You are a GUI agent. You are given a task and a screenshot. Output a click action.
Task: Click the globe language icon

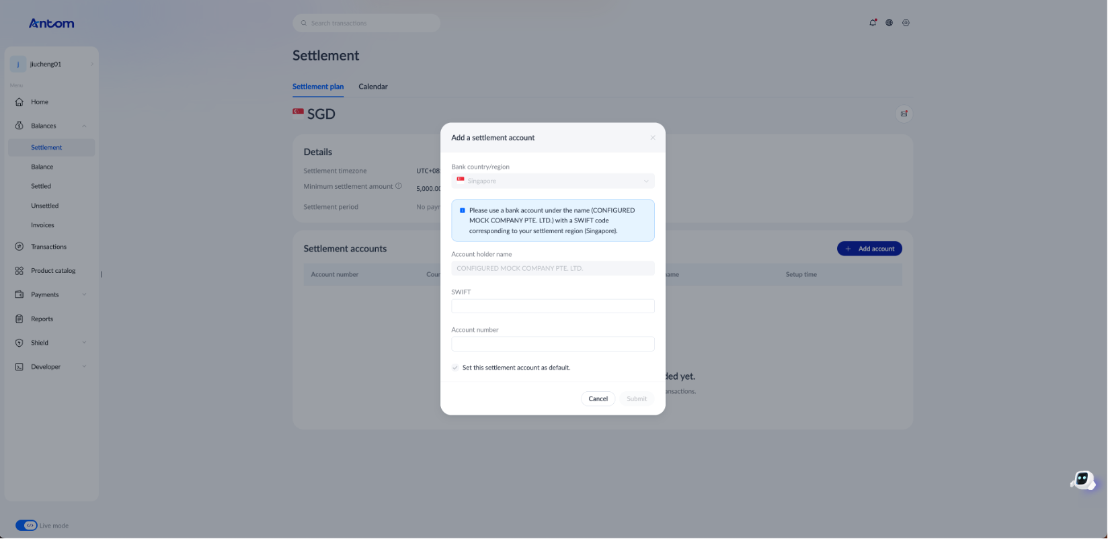(889, 23)
